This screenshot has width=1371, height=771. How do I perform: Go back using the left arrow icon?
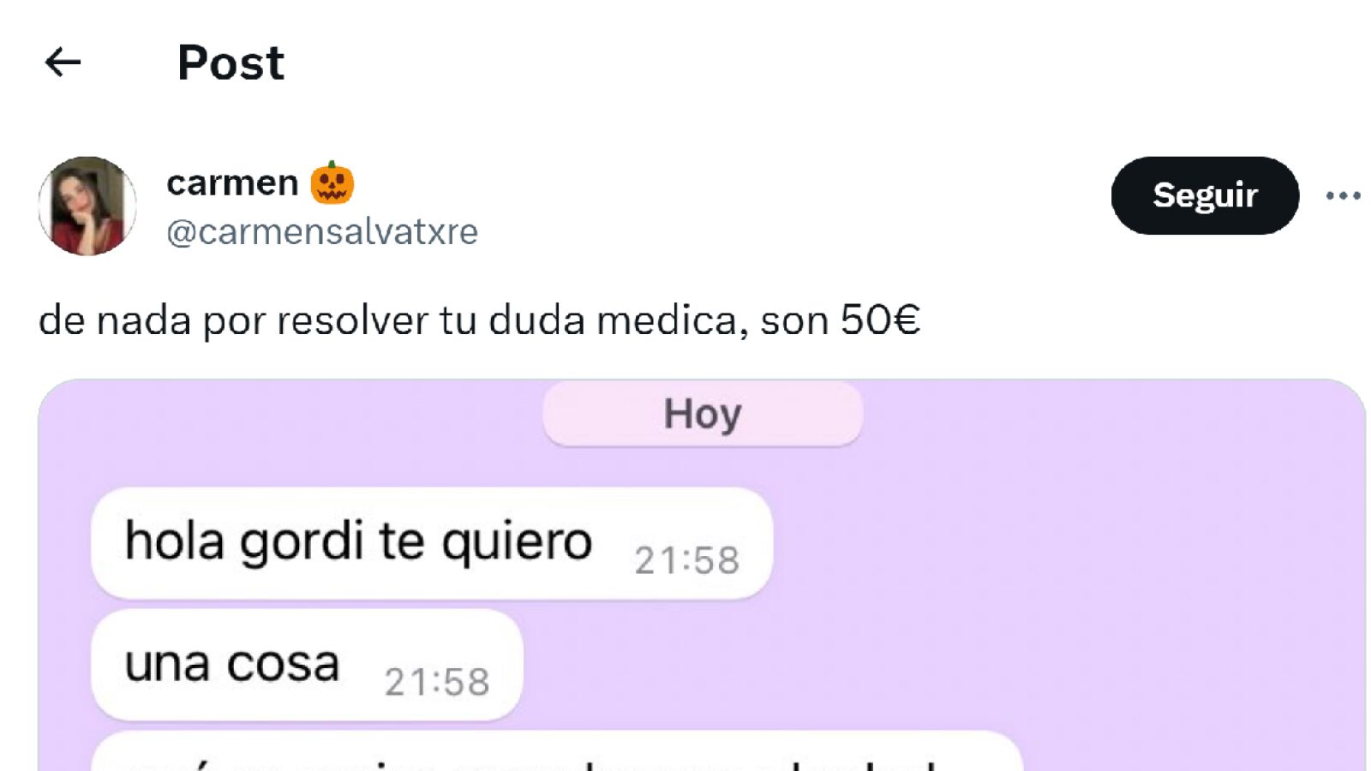(x=63, y=62)
